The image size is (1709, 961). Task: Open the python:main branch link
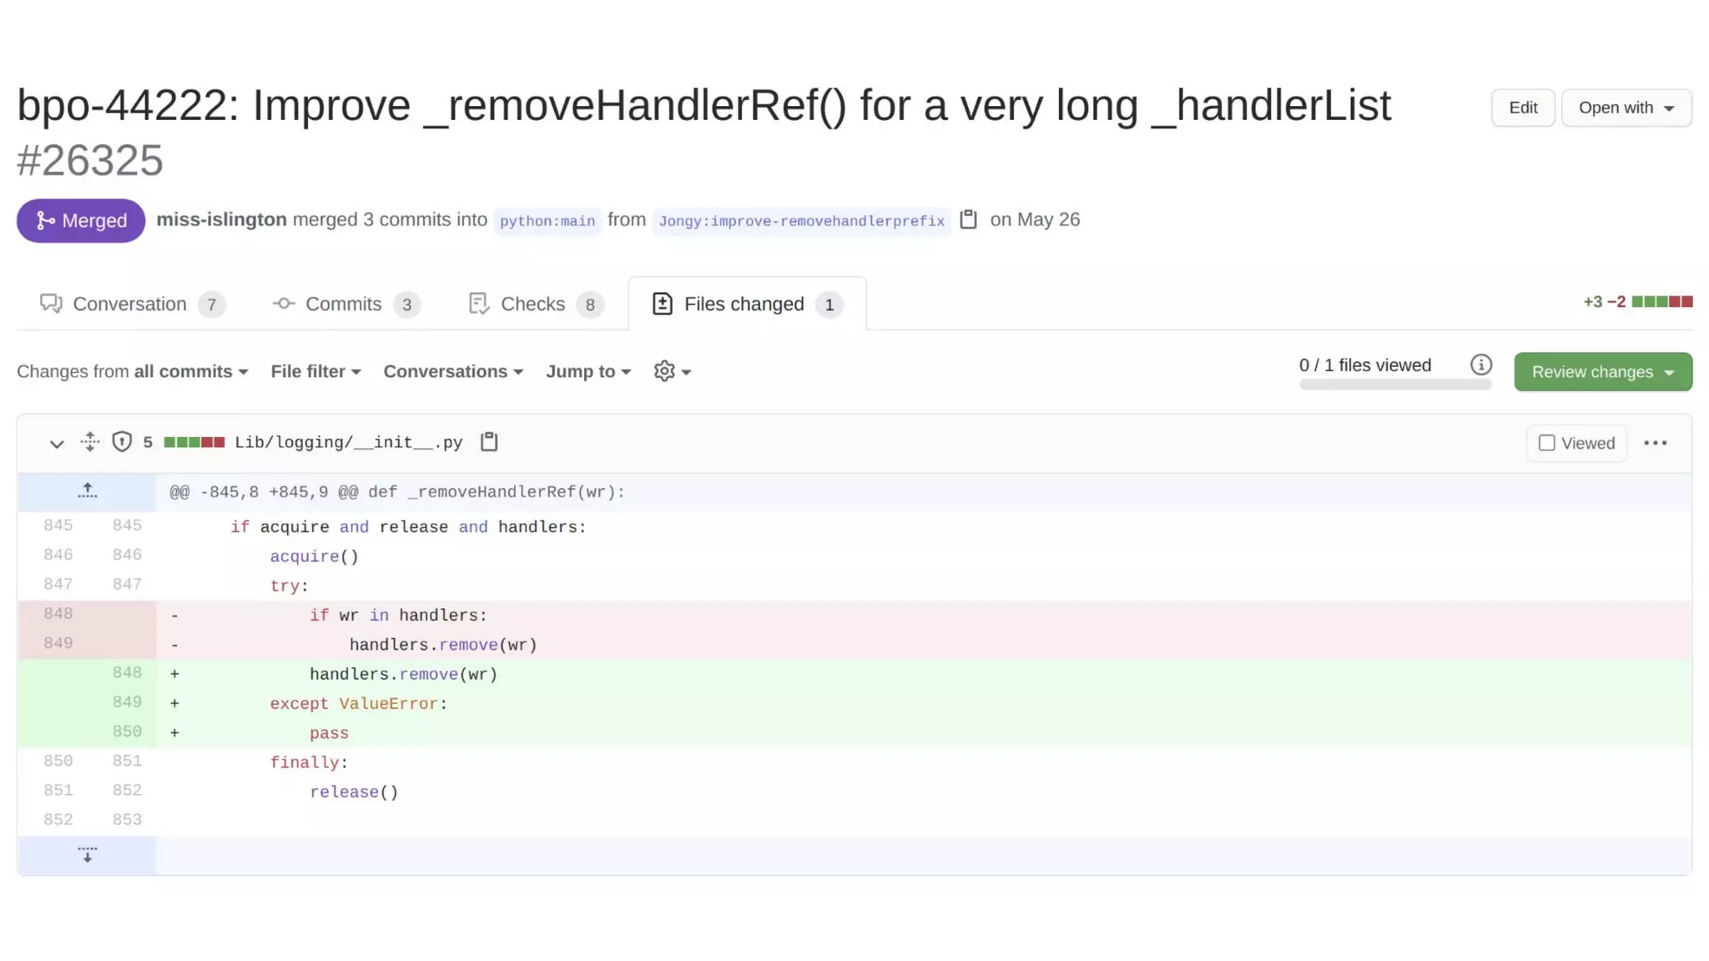(x=547, y=221)
